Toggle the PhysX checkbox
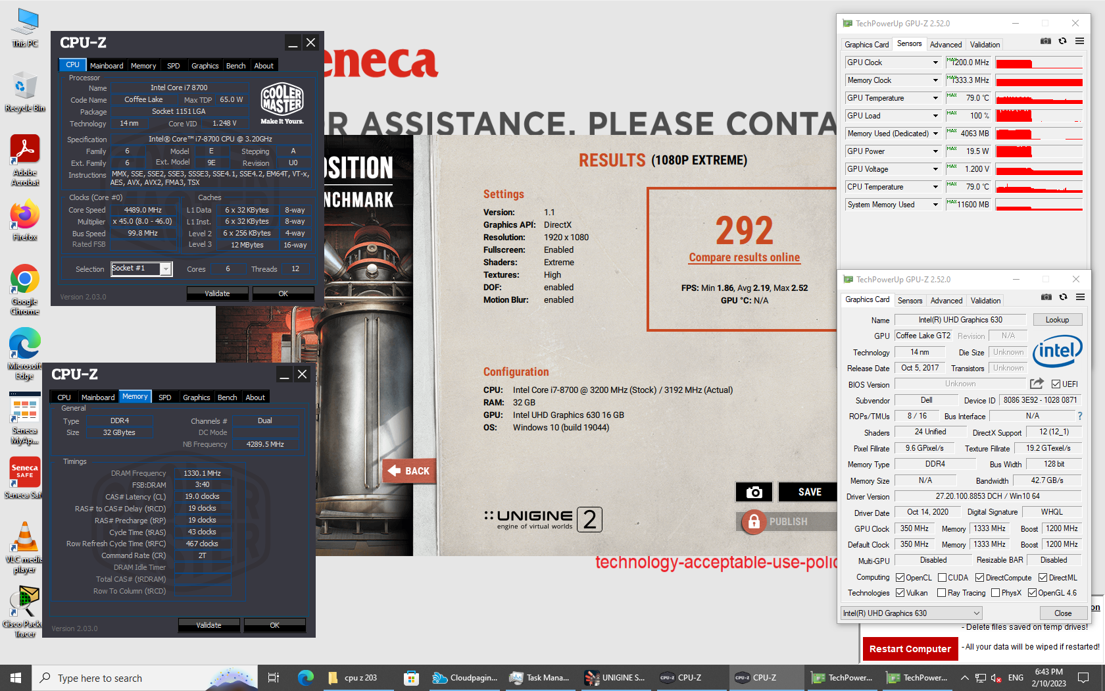 (996, 593)
